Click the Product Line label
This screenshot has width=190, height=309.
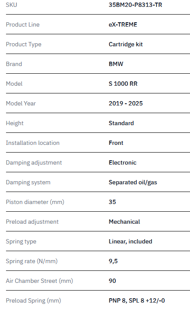tap(23, 24)
